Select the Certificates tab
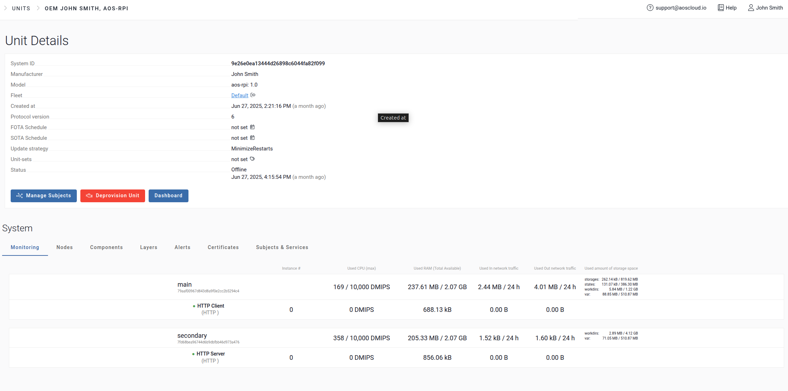788x391 pixels. pos(223,247)
